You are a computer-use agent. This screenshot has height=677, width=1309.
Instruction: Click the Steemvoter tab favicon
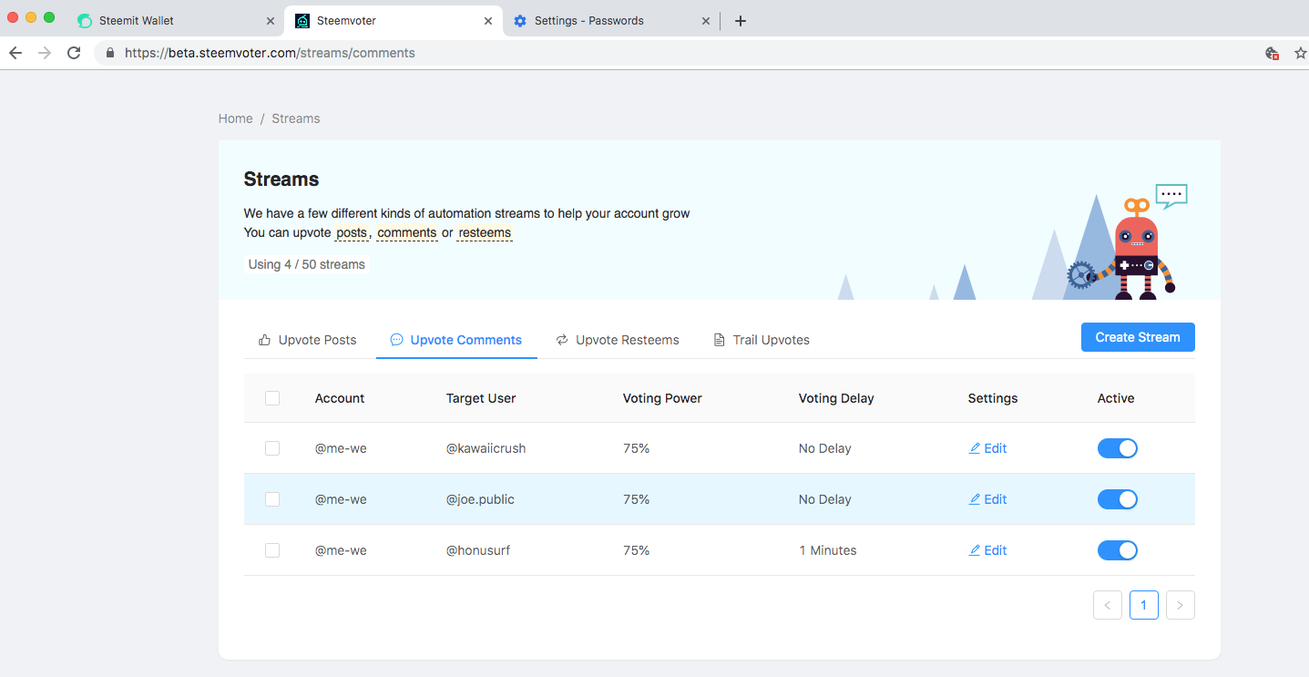point(302,21)
